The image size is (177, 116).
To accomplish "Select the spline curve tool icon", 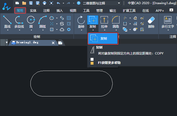I will 62,18.
